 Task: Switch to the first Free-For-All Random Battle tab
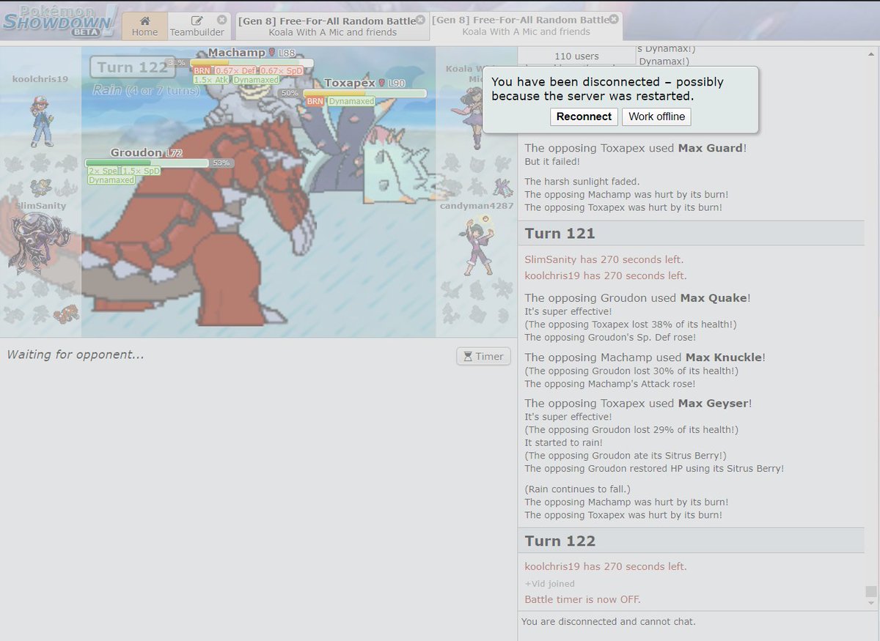pos(332,26)
